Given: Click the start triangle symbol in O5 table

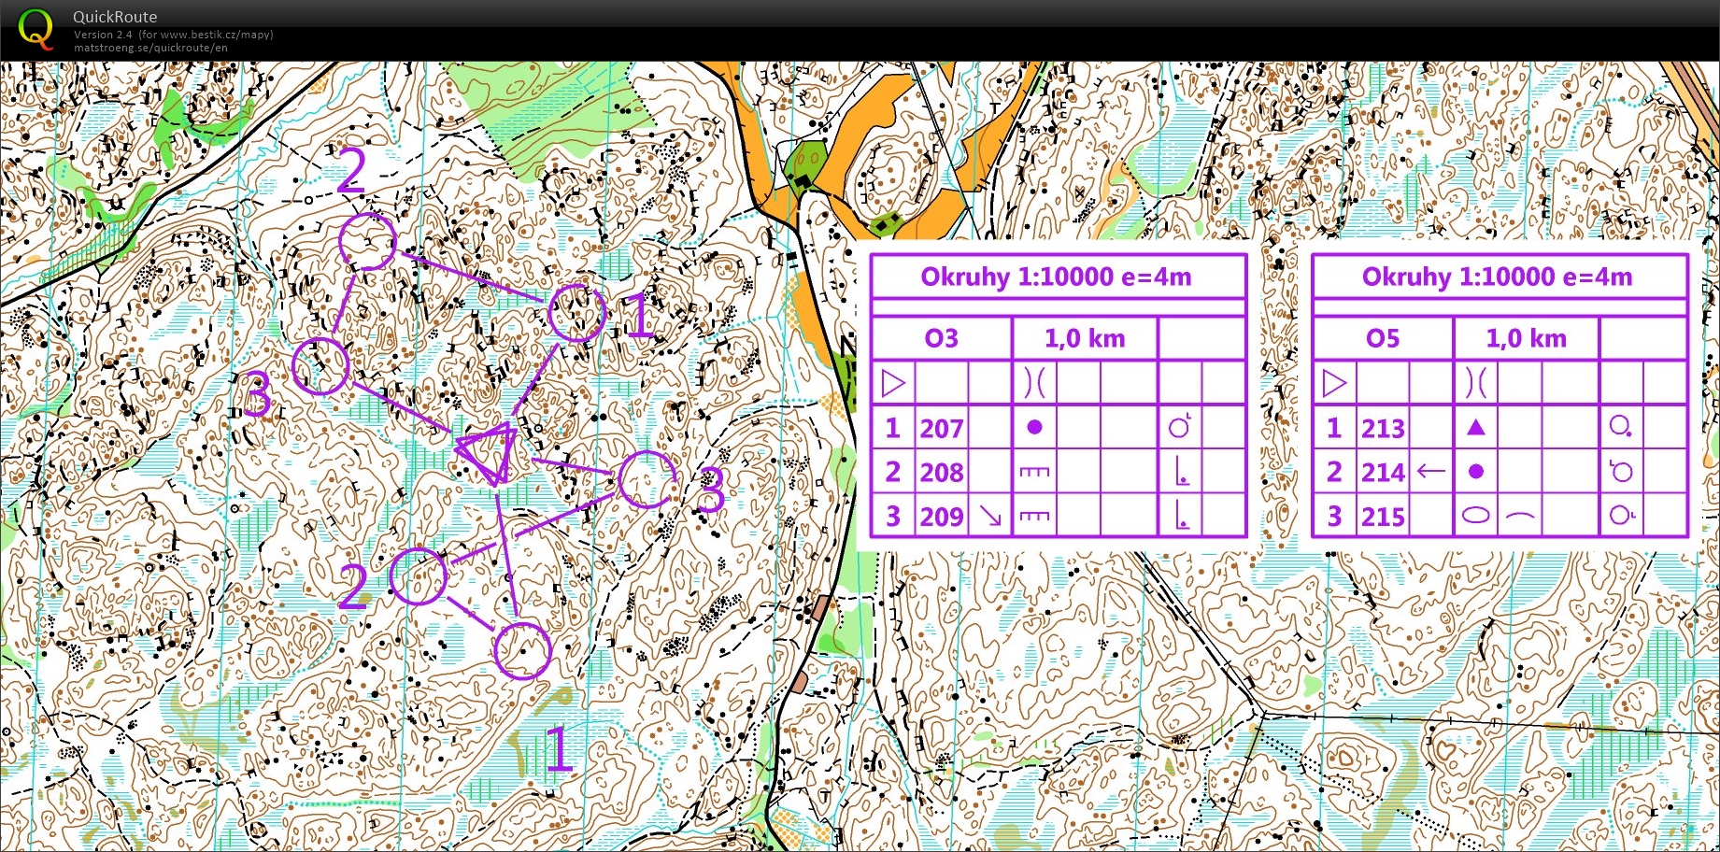Looking at the screenshot, I should (1334, 383).
